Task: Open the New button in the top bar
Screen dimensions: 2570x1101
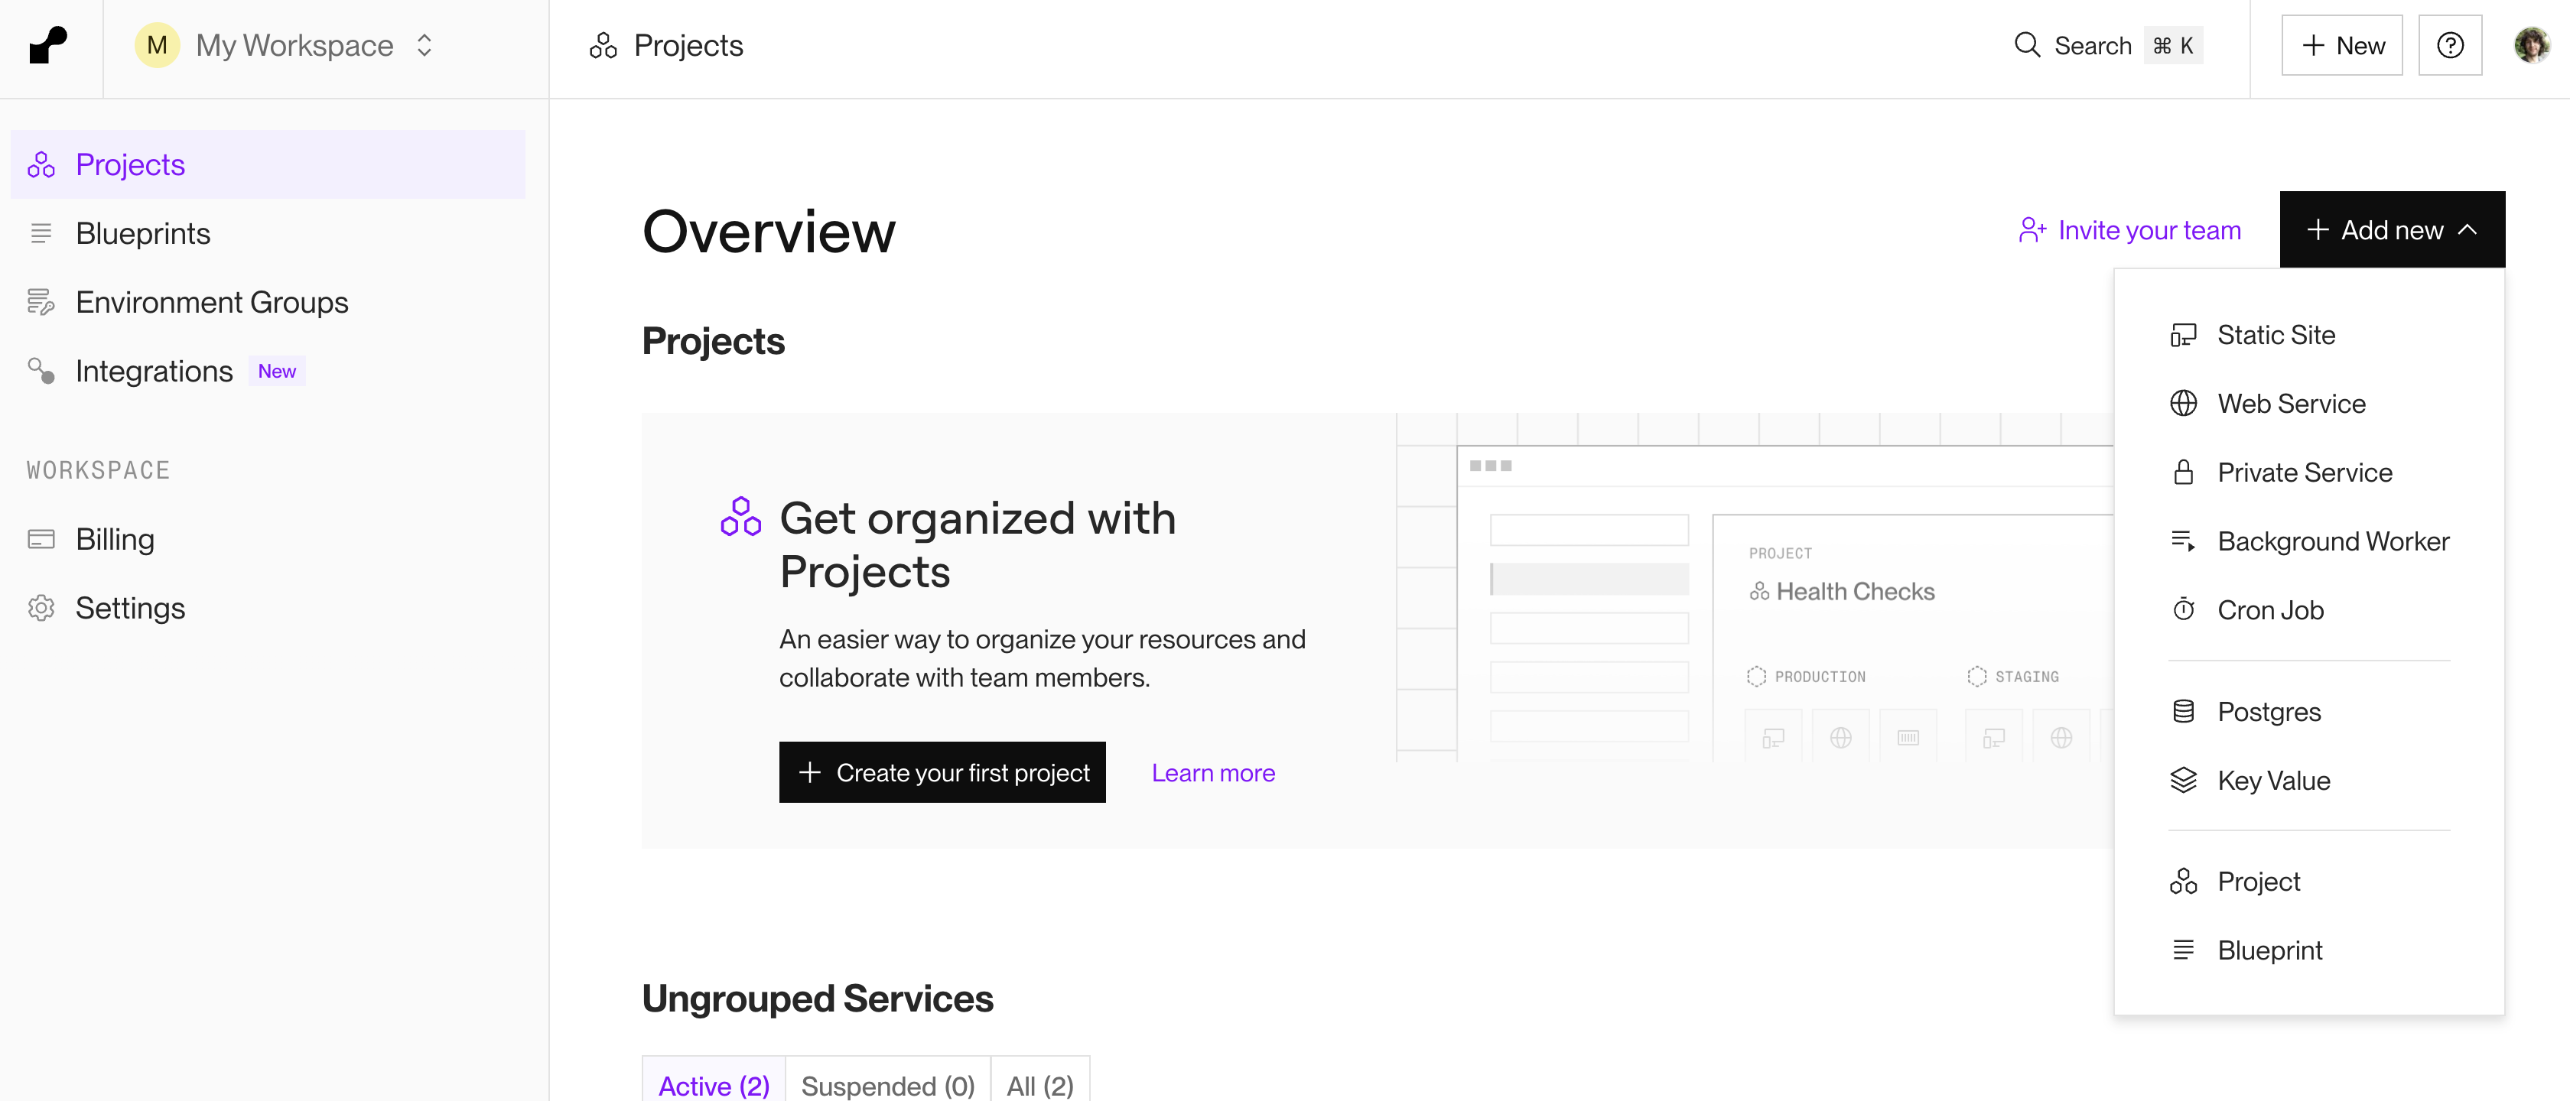Action: [2341, 46]
